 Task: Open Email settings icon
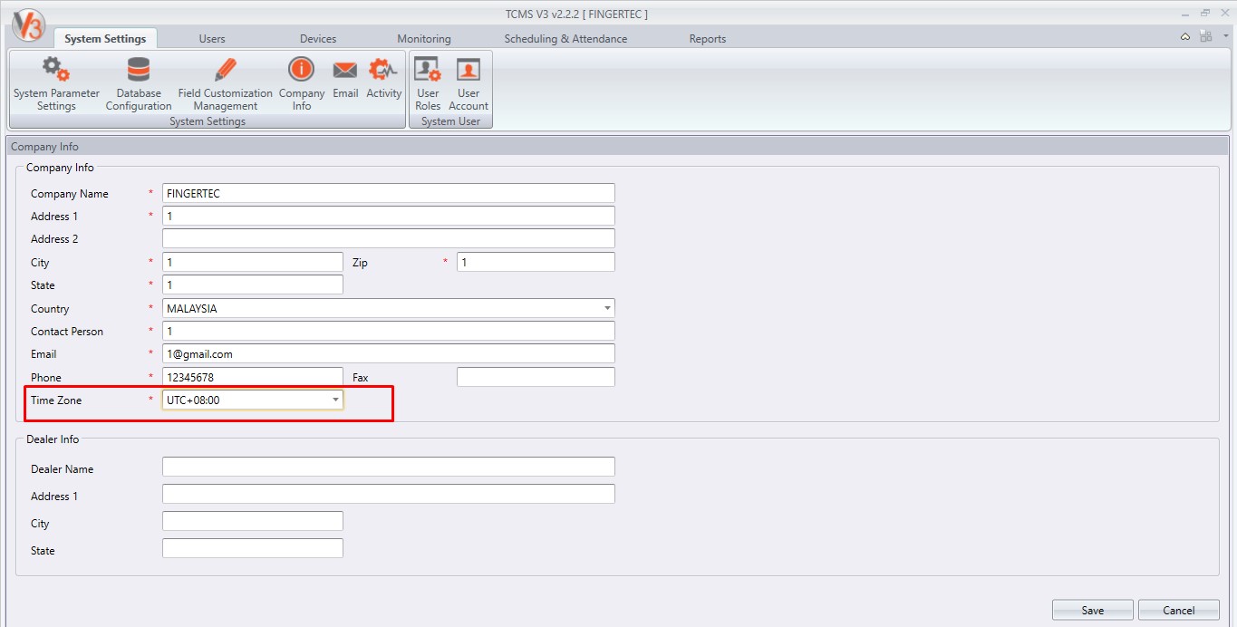(345, 78)
